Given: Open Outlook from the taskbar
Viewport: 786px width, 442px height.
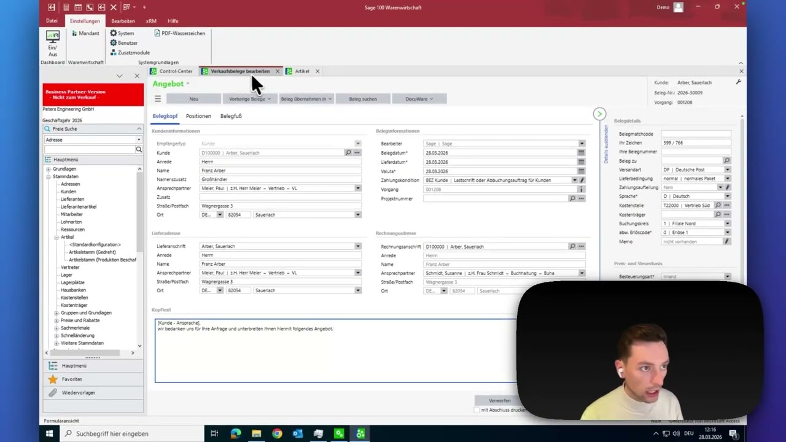Looking at the screenshot, I should (x=298, y=433).
